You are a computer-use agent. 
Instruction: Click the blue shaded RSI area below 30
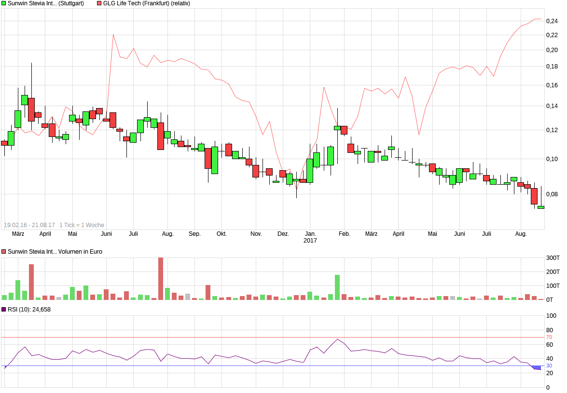538,368
